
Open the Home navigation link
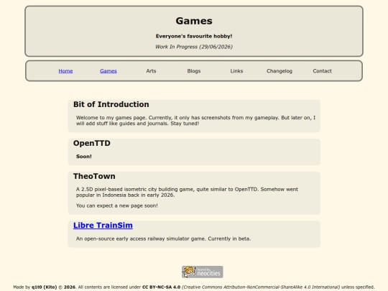point(65,71)
